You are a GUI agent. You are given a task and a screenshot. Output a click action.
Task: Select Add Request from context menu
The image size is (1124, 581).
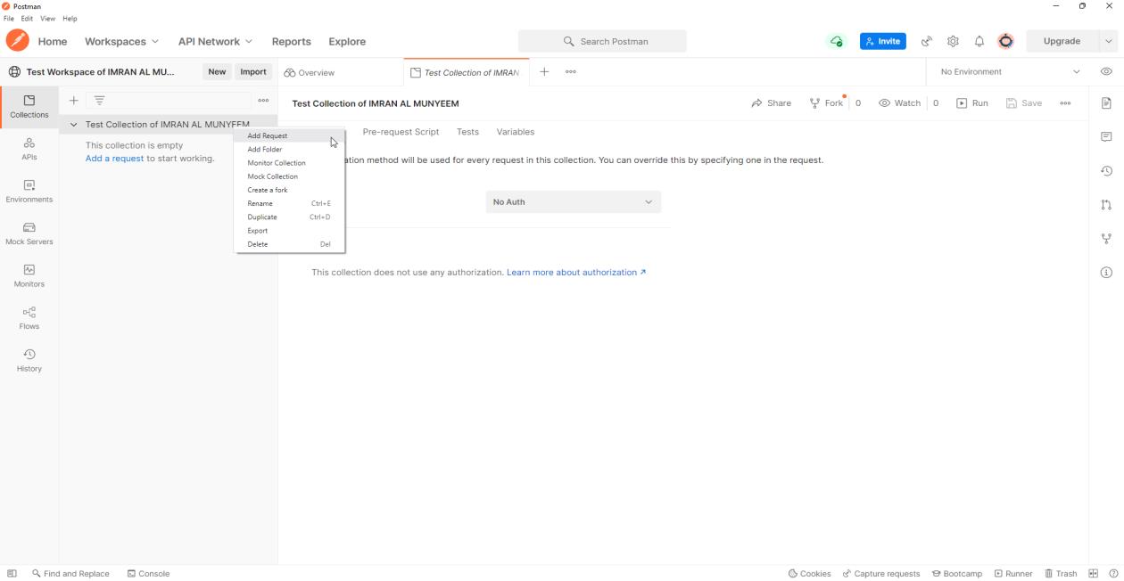pyautogui.click(x=289, y=135)
